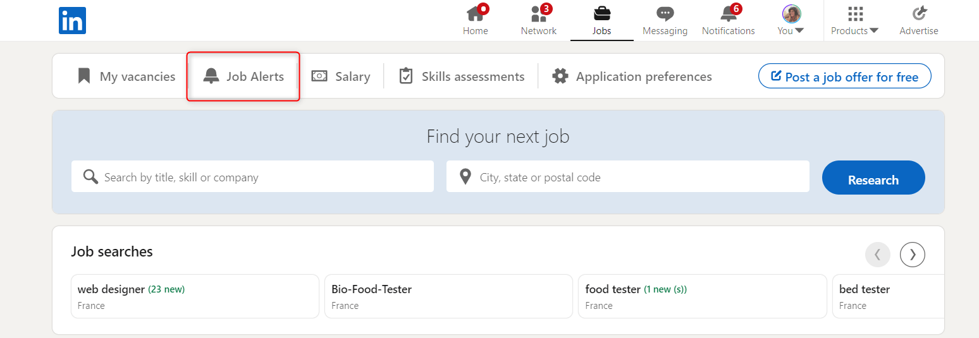Go to Home feed icon
This screenshot has width=979, height=338.
475,14
